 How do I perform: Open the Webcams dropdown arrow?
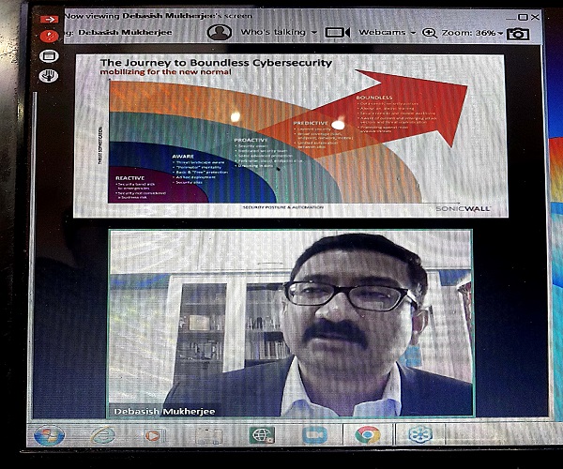pyautogui.click(x=413, y=33)
